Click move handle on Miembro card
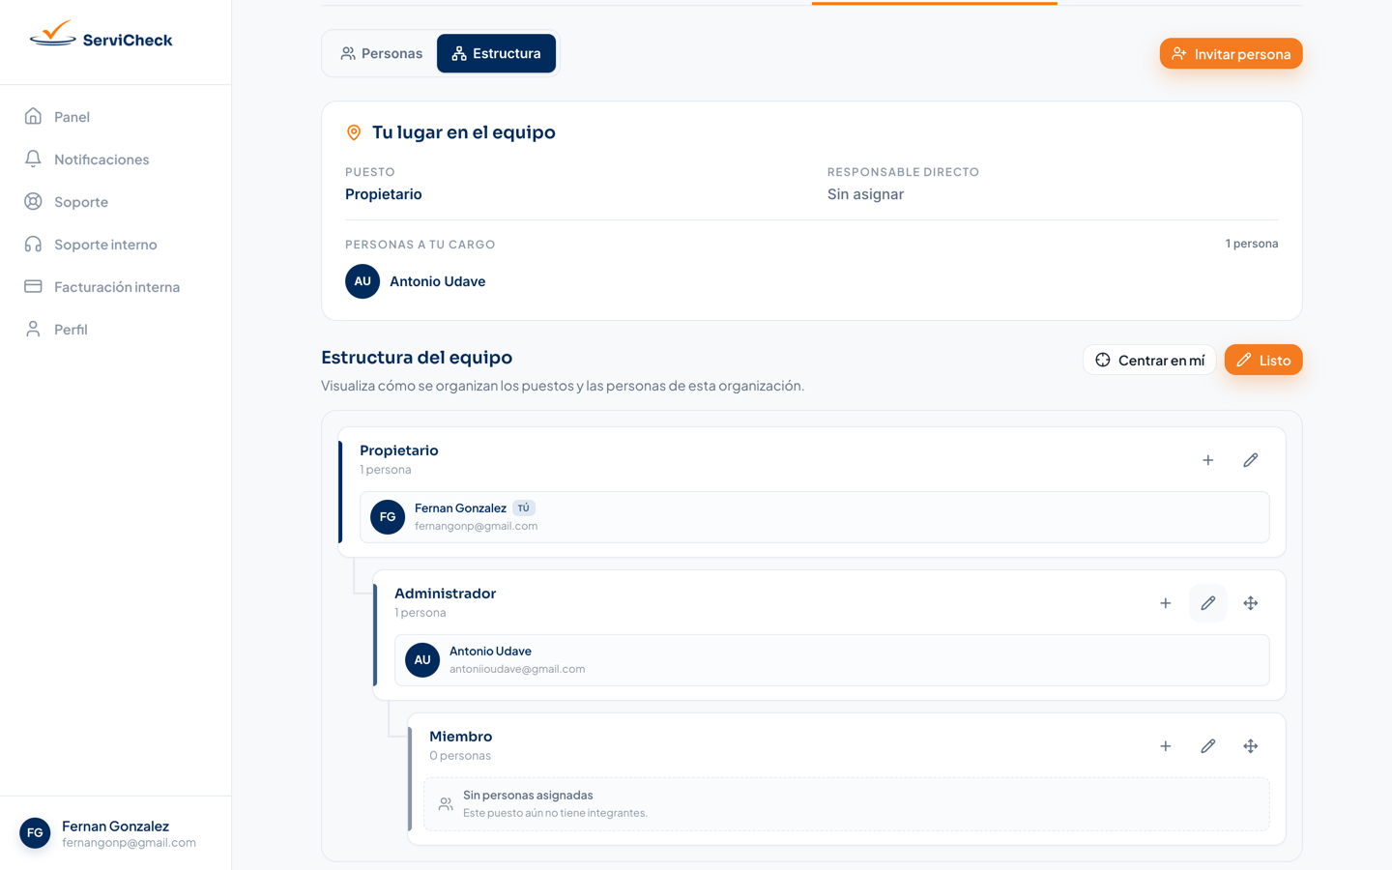Screen dimensions: 1392x870 click(1250, 746)
